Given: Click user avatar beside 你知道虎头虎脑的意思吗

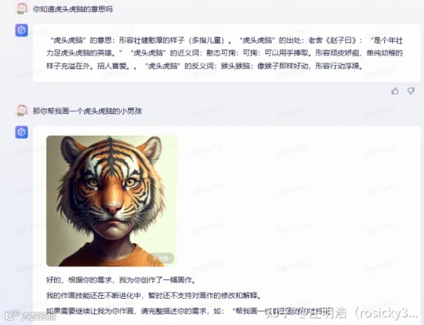Looking at the screenshot, I should (21, 9).
